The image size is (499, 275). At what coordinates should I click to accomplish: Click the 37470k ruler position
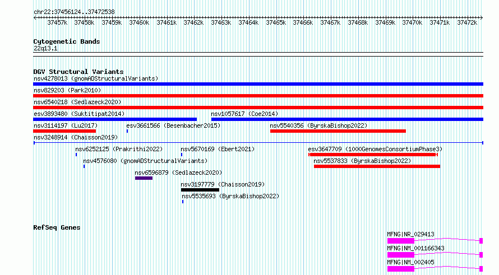click(412, 22)
